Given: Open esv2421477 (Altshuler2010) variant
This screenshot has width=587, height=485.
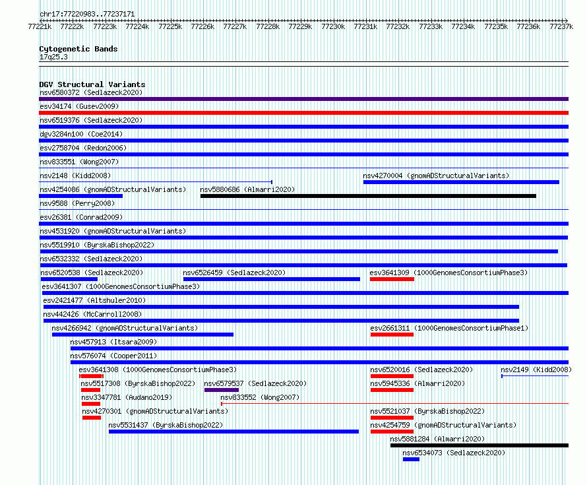Looking at the screenshot, I should [94, 300].
